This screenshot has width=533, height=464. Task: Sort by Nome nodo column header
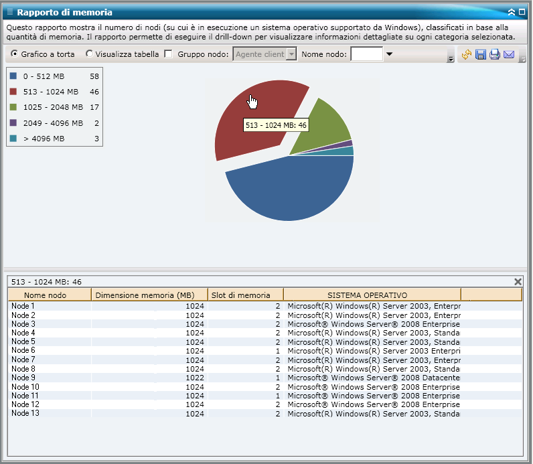click(46, 295)
